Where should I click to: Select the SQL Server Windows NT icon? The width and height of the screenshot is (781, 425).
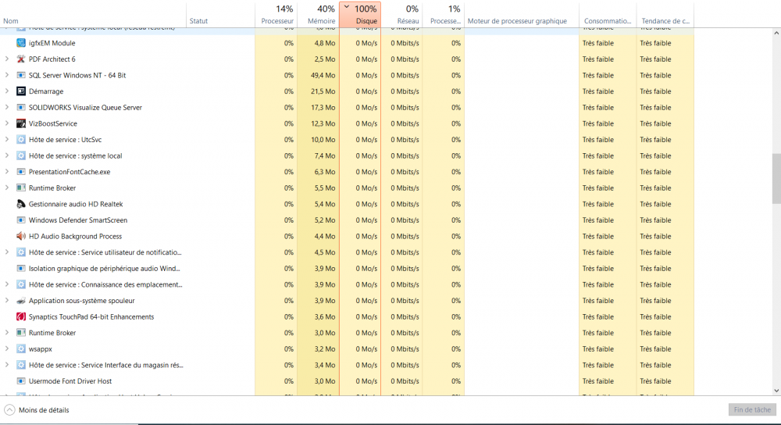click(x=21, y=75)
